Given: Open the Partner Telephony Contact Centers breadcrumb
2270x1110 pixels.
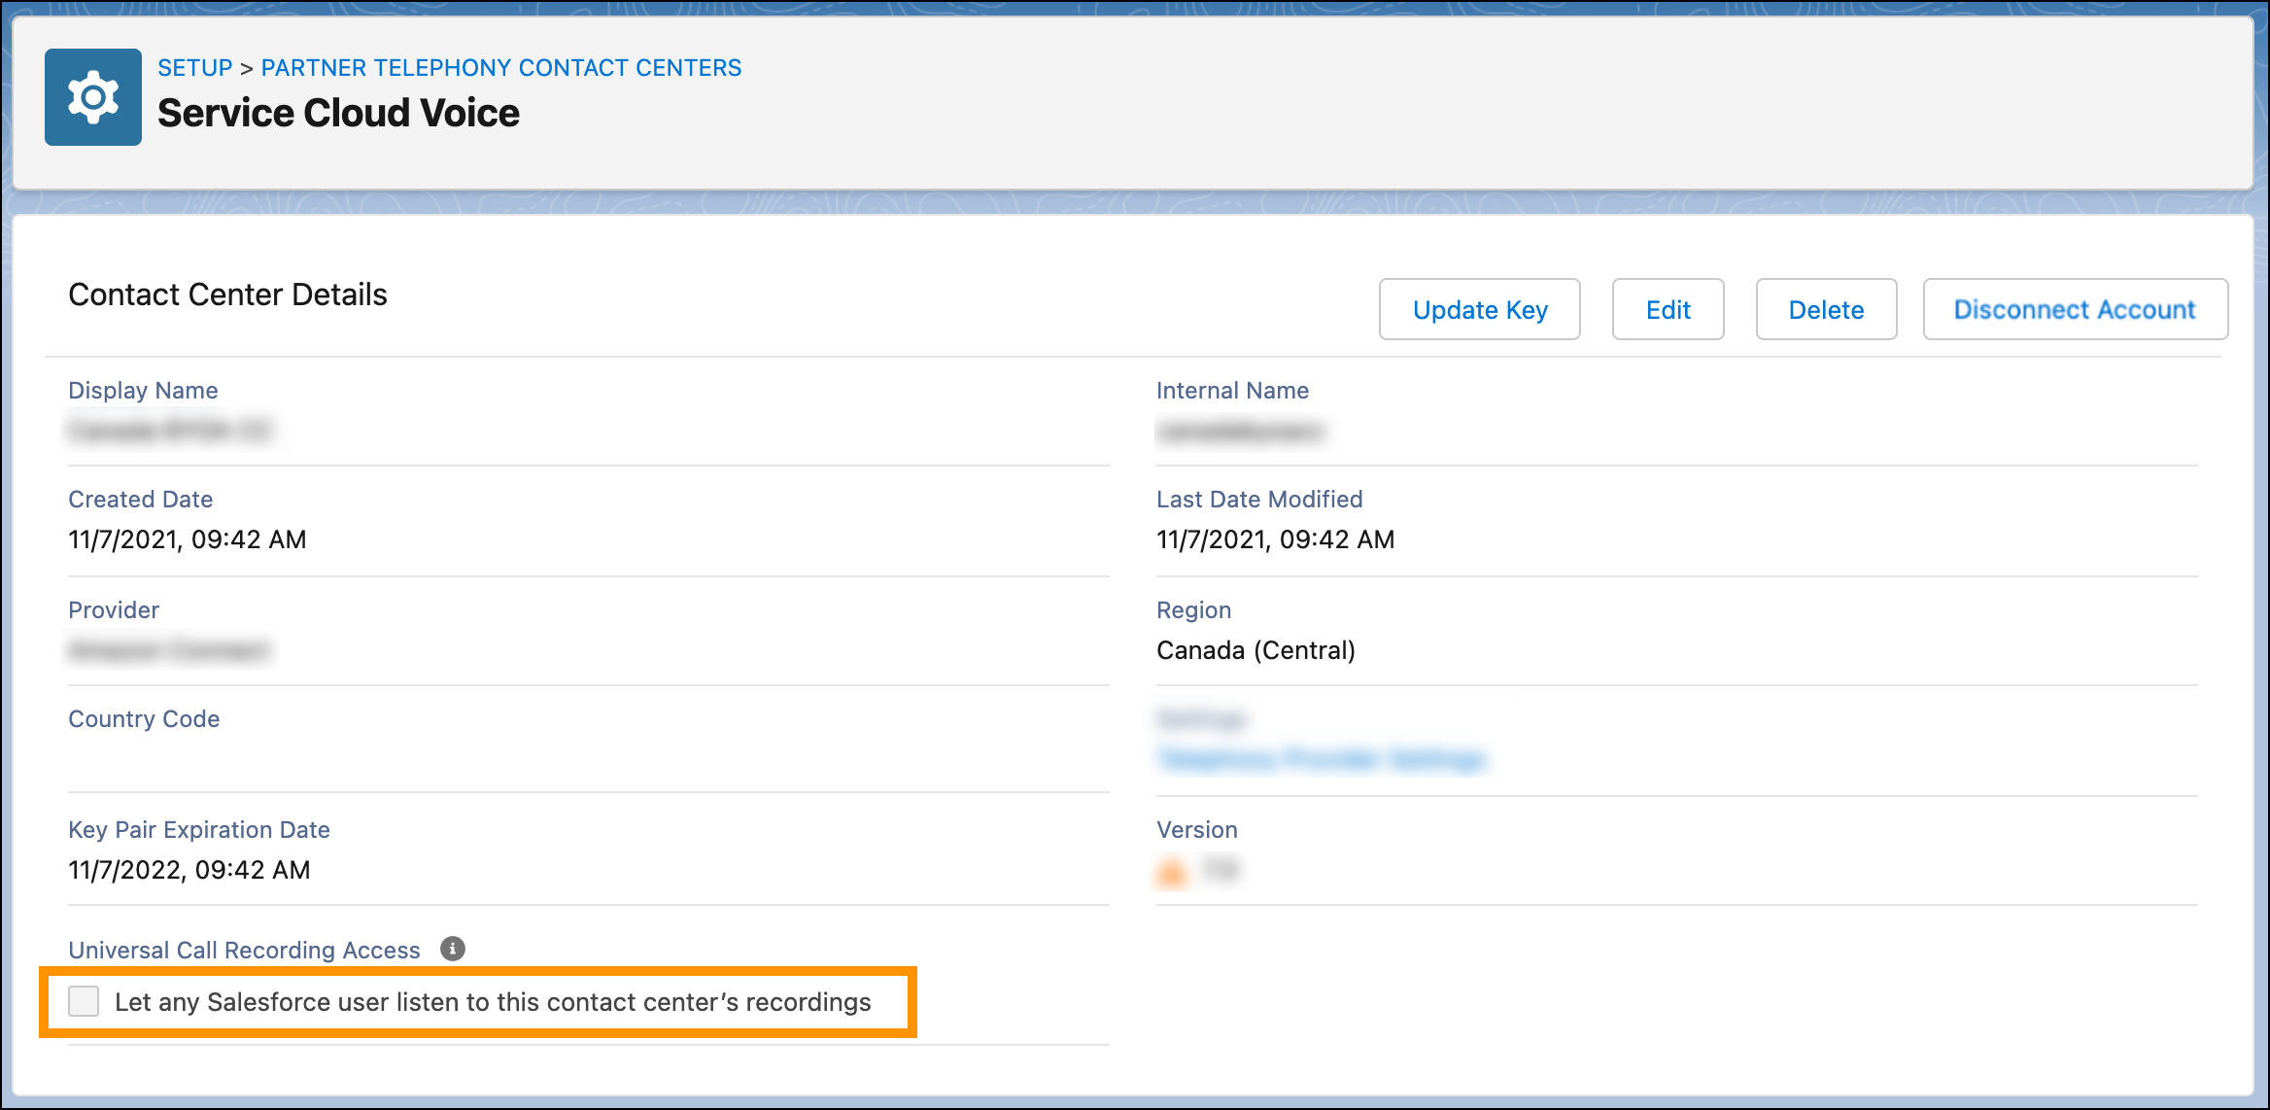Looking at the screenshot, I should pos(500,67).
